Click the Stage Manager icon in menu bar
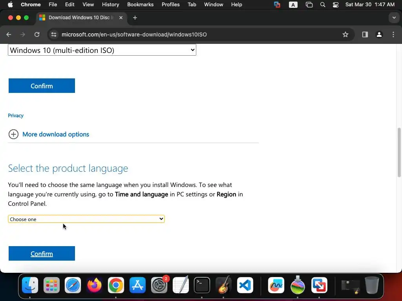The width and height of the screenshot is (402, 301). pos(309,5)
